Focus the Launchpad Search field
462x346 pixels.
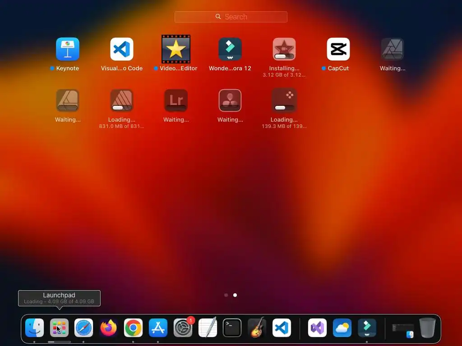(231, 17)
